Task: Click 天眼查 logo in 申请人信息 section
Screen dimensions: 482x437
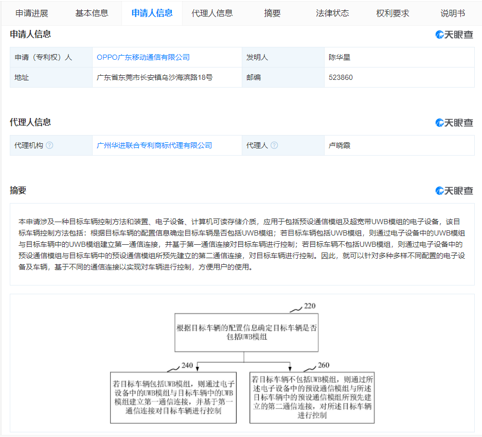Action: pos(454,35)
